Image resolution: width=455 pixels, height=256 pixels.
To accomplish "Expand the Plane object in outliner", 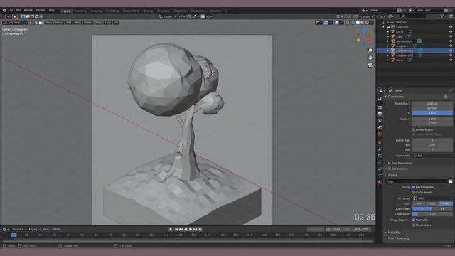I will [x=388, y=60].
